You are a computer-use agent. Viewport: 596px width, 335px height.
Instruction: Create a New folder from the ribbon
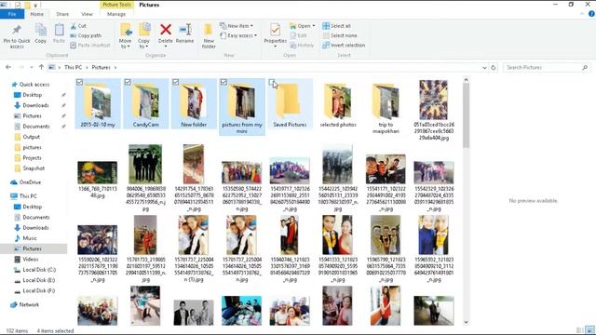click(209, 35)
